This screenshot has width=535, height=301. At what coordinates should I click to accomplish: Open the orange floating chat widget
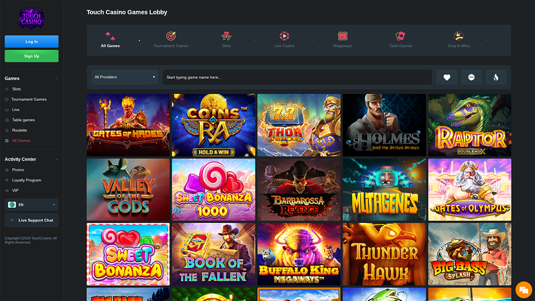524,290
